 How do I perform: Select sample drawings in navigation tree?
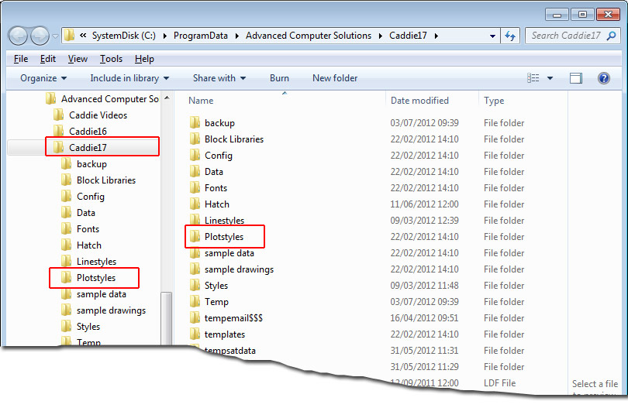103,310
